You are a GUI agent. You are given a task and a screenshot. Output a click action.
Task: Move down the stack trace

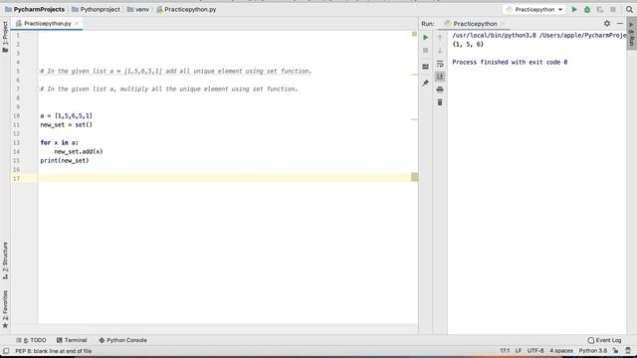click(440, 51)
